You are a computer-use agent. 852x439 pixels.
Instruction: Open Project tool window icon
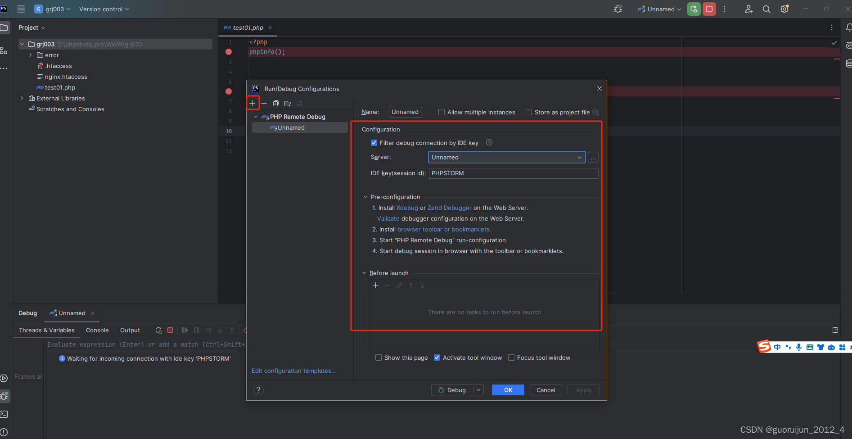(x=4, y=27)
